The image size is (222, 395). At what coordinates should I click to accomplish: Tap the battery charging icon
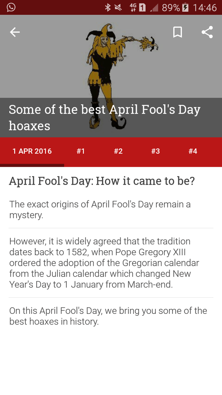click(x=185, y=7)
